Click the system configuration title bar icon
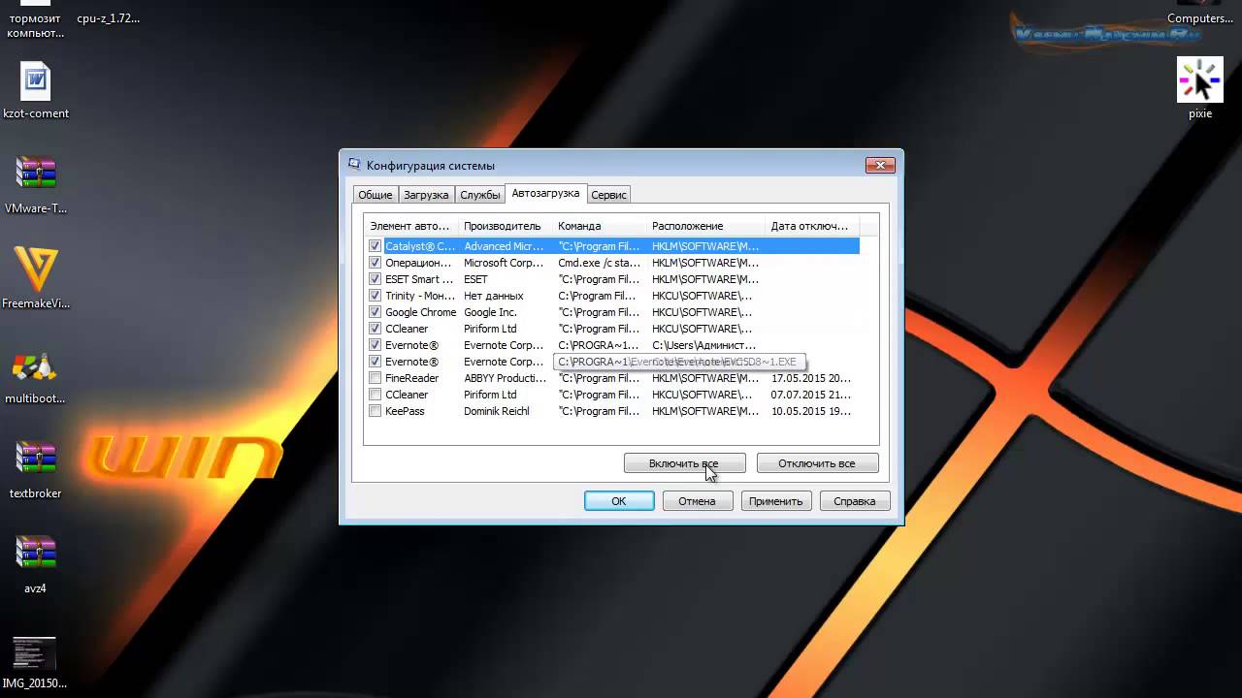Screen dimensions: 1242x698 point(354,165)
